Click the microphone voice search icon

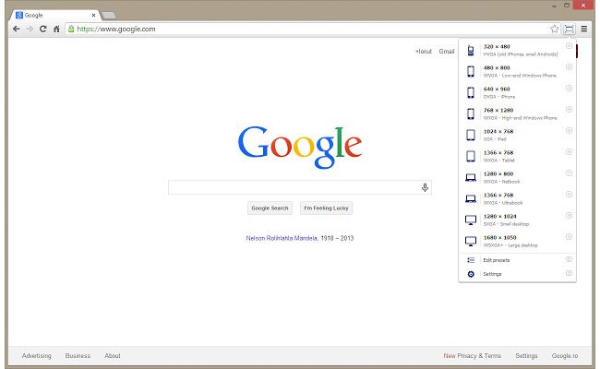coord(425,187)
